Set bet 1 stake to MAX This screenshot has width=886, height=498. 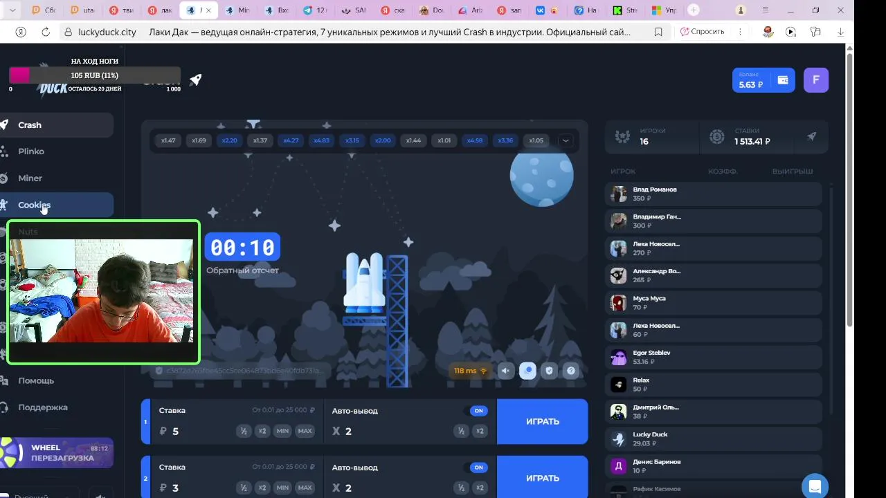coord(305,431)
